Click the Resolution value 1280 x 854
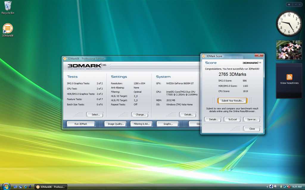 (x=139, y=83)
